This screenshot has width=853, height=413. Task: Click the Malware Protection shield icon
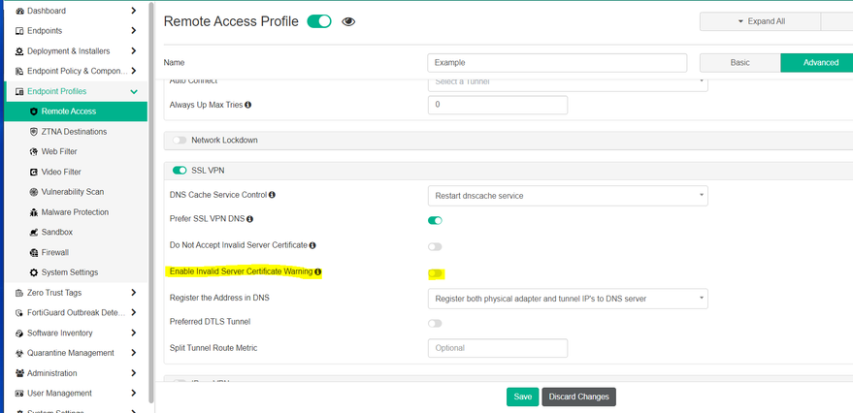(x=34, y=212)
